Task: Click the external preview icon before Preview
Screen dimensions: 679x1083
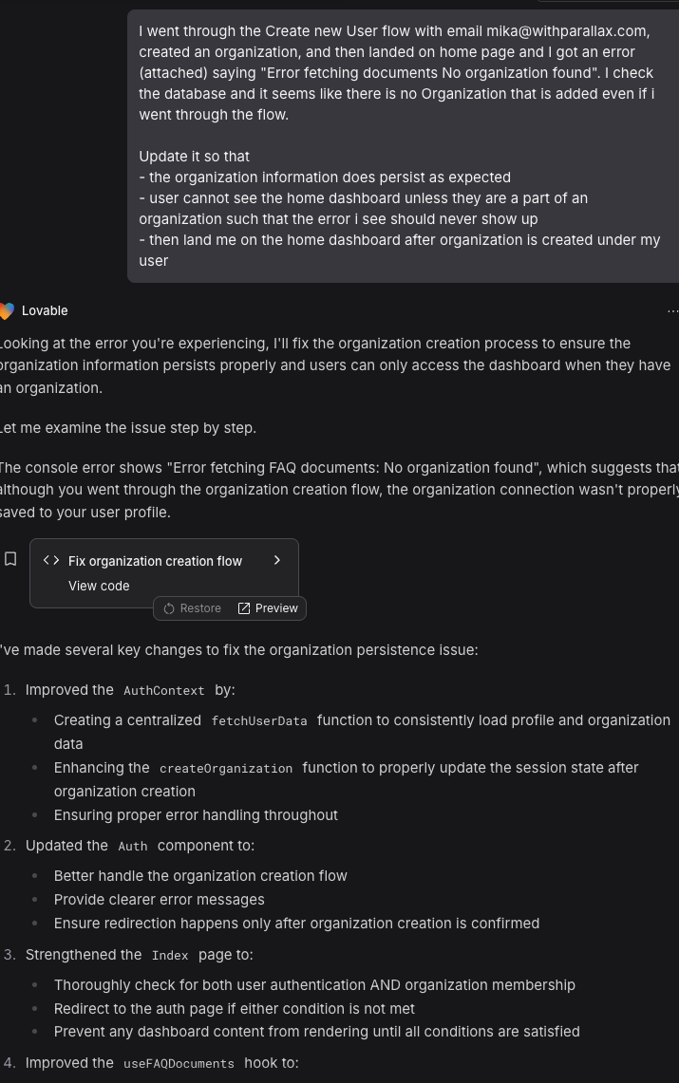Action: 245,608
